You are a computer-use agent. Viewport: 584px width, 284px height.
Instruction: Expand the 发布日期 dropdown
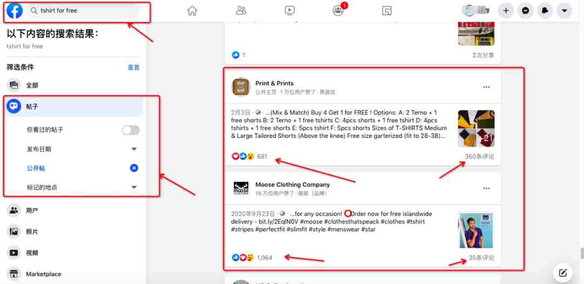[134, 149]
